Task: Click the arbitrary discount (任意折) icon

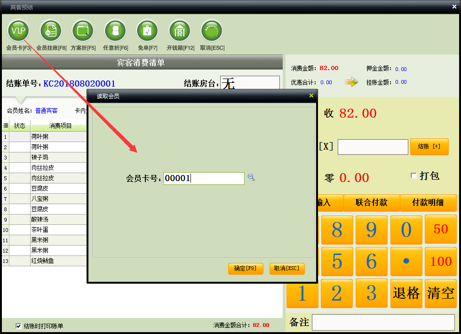Action: point(115,31)
